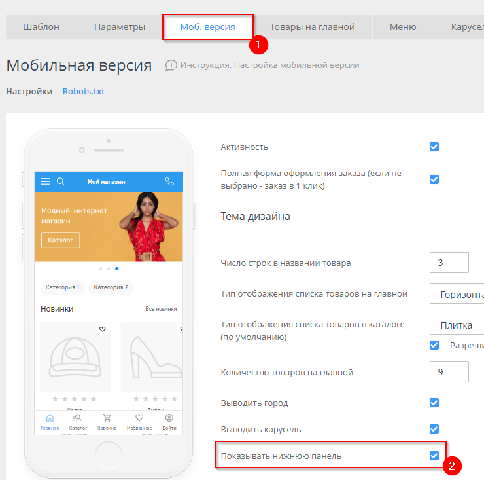
Task: Click the Каталог button on the banner
Action: click(60, 240)
